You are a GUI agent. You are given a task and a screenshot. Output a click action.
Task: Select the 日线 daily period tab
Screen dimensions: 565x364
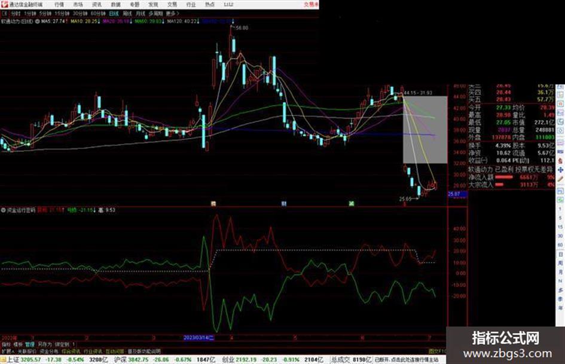114,13
